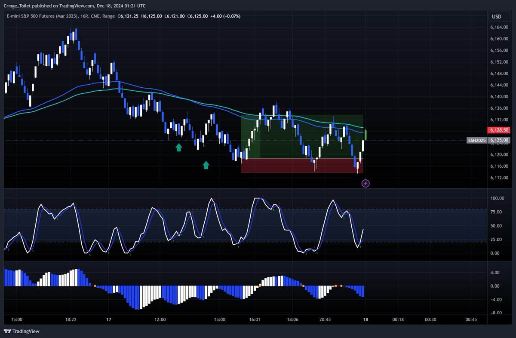The image size is (516, 338).
Task: Click the 00:30 time axis label
Action: point(430,320)
